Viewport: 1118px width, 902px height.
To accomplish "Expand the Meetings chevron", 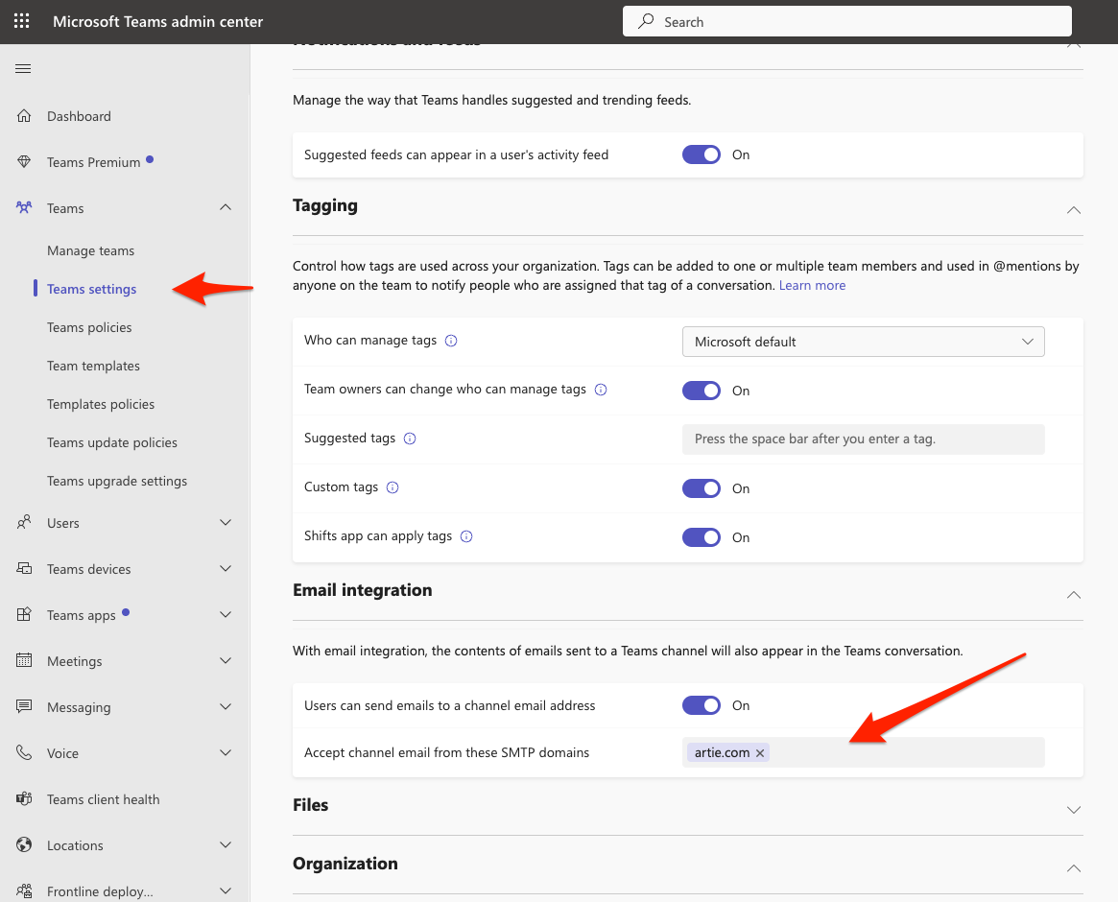I will coord(226,660).
